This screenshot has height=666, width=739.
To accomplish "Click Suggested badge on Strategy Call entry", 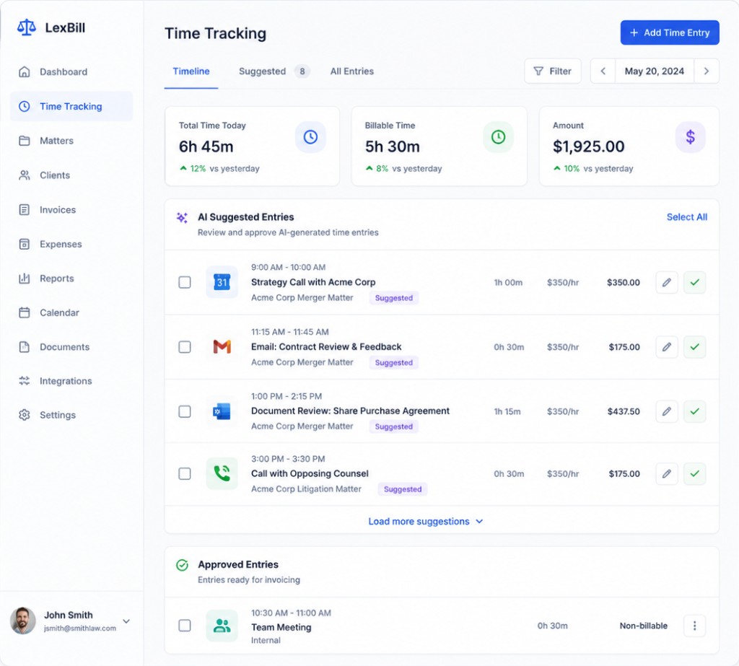I will coord(393,298).
